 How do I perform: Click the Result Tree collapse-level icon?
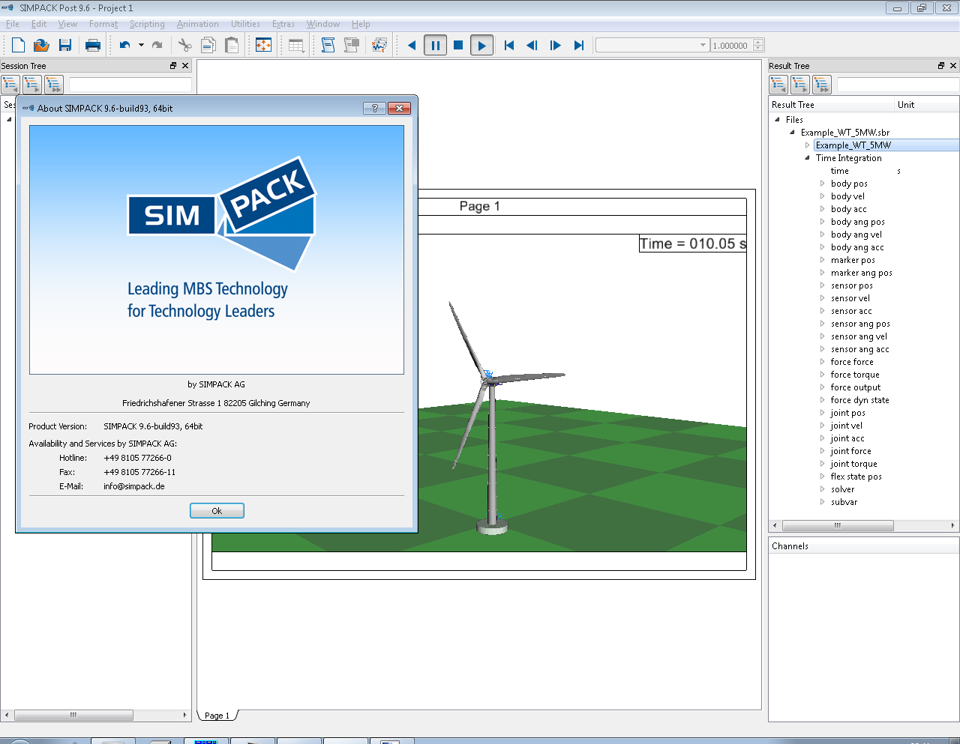[778, 85]
